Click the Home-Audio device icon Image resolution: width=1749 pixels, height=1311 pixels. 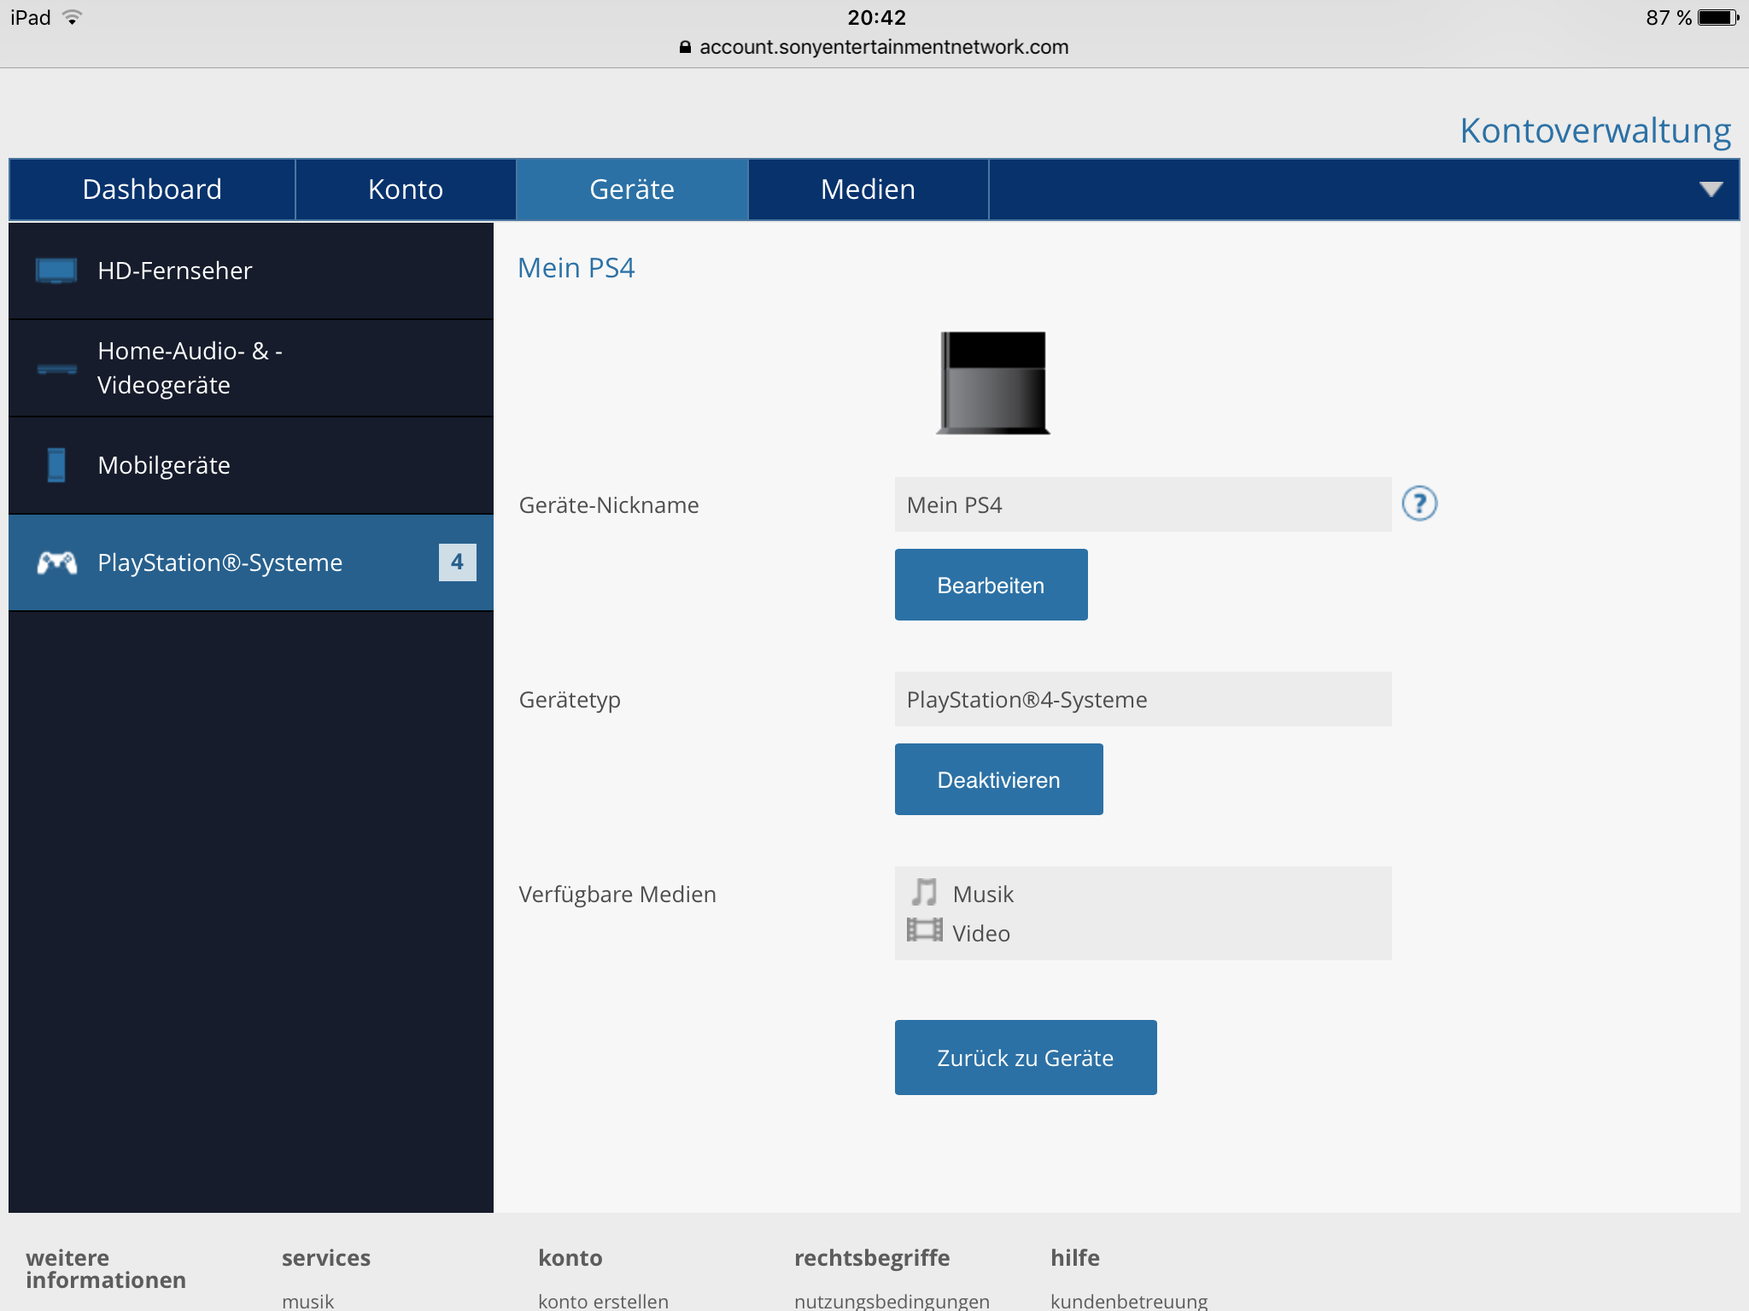(x=56, y=369)
